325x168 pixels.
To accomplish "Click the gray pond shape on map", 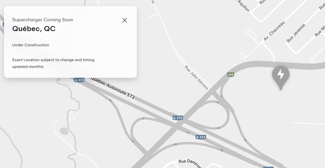I will pos(64,131).
